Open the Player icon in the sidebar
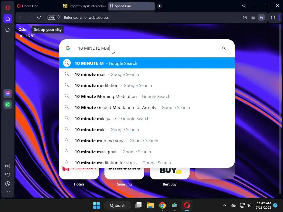Screen dimensions: 283x212 point(7,166)
